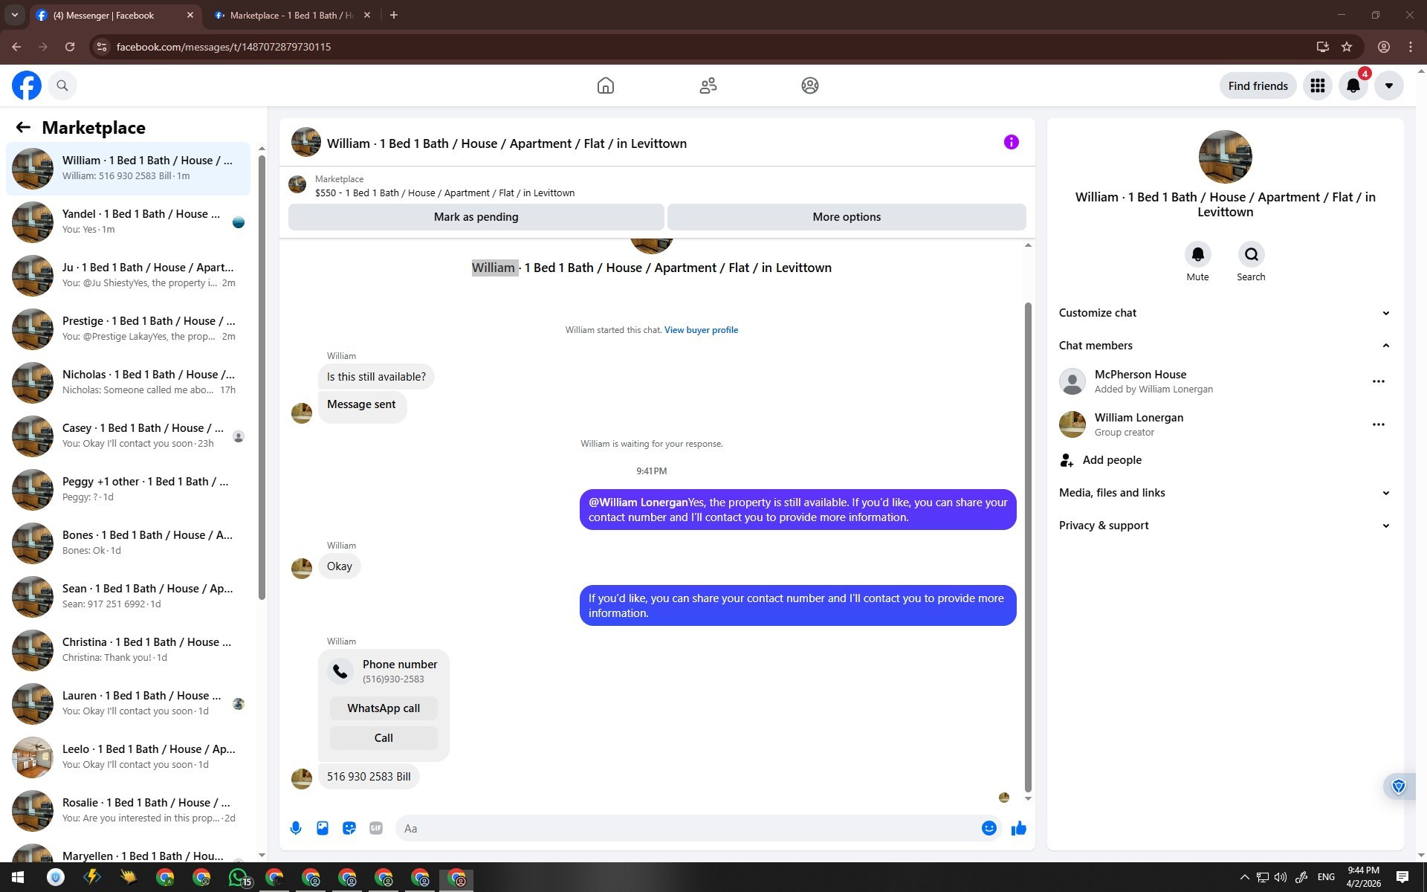Send a thumbs-up like
Viewport: 1427px width, 892px height.
pos(1018,828)
